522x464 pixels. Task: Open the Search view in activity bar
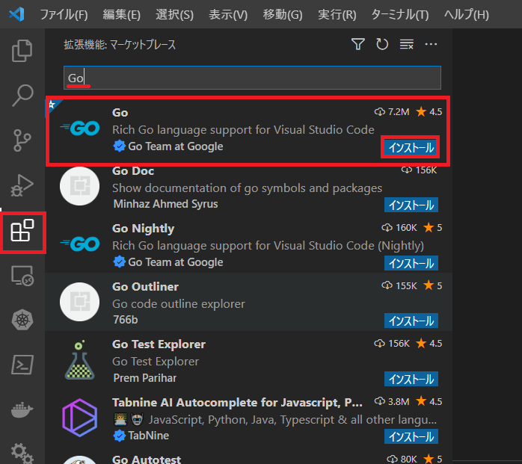22,95
